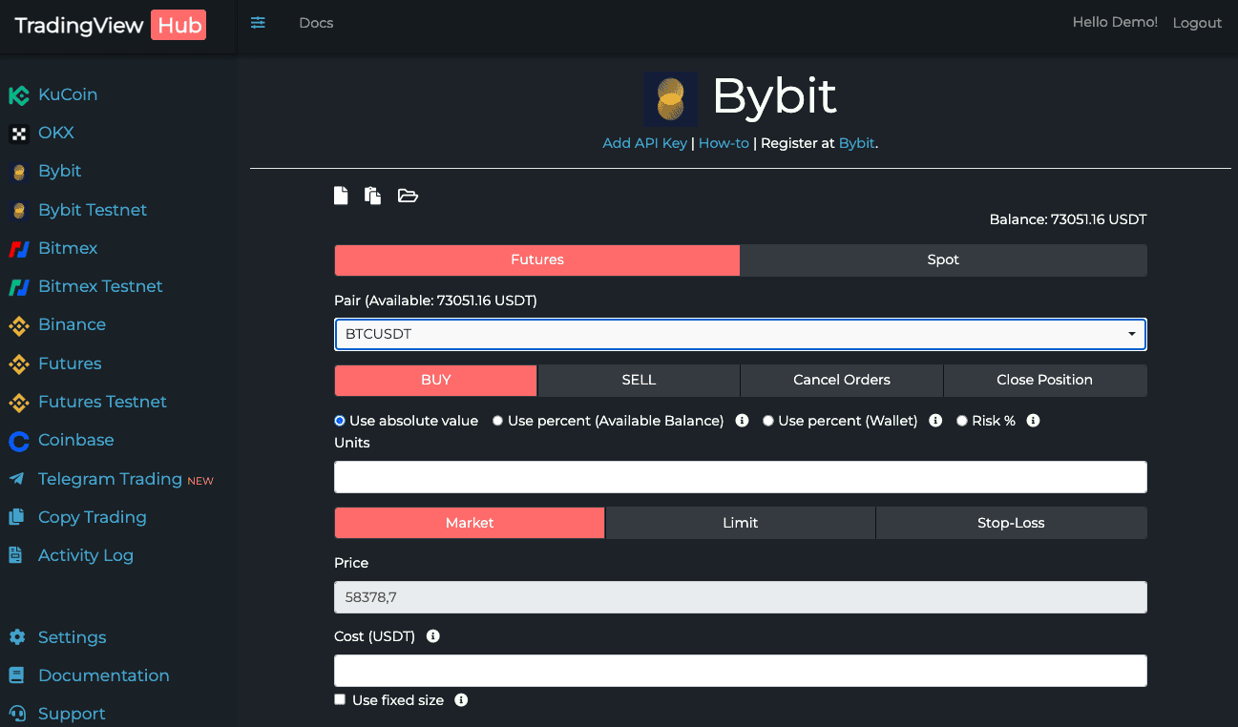Click the open folder icon
The width and height of the screenshot is (1238, 727).
pyautogui.click(x=408, y=196)
